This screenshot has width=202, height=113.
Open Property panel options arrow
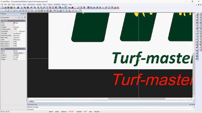(x=21, y=14)
